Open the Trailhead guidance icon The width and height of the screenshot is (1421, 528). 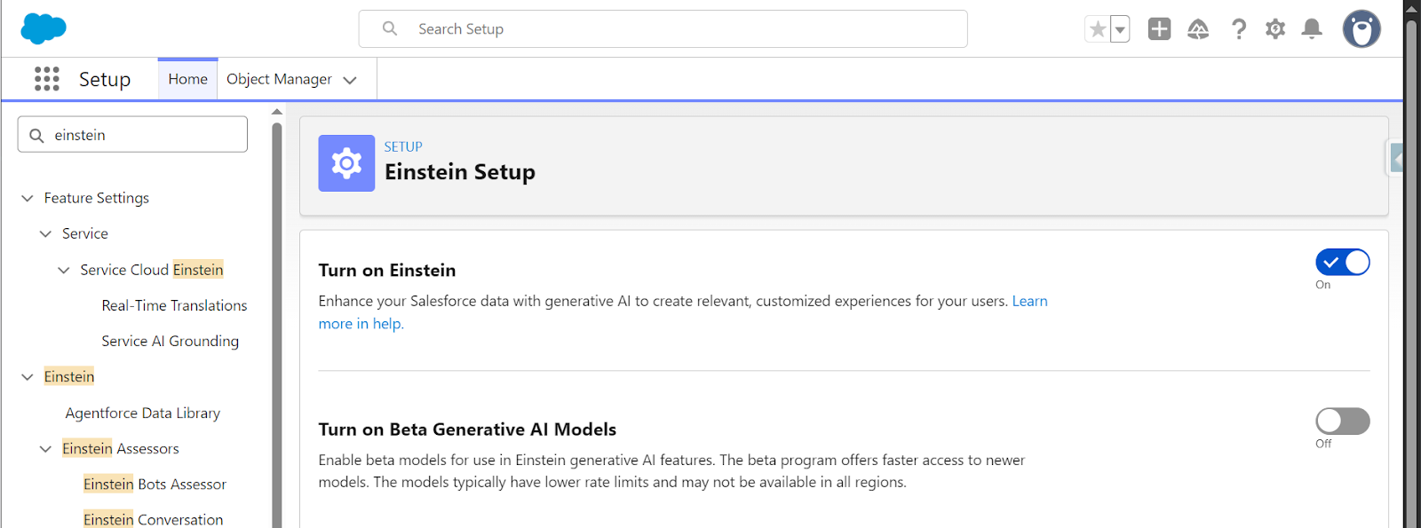(1198, 29)
